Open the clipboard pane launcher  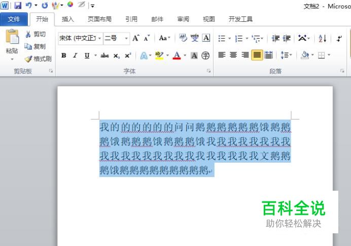click(51, 71)
